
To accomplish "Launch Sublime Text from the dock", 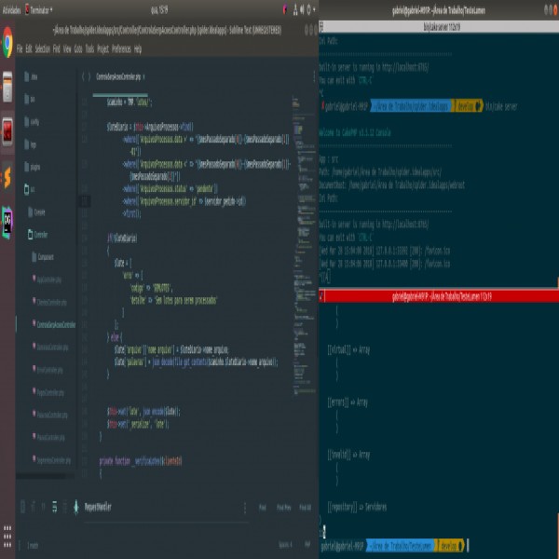I will coord(7,175).
